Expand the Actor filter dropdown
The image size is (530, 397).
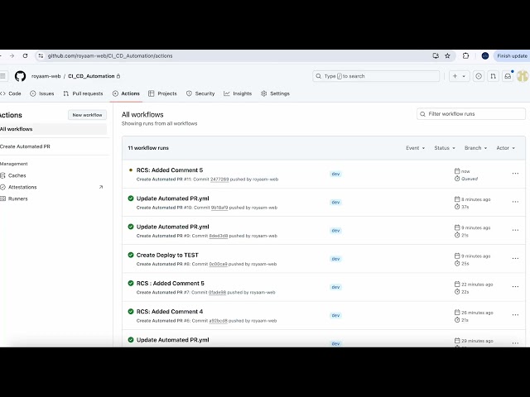[506, 148]
